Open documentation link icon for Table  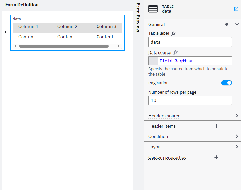[236, 9]
